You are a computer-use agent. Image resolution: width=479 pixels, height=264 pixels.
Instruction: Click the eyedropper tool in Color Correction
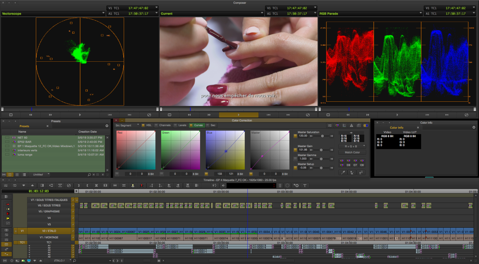tap(342, 173)
